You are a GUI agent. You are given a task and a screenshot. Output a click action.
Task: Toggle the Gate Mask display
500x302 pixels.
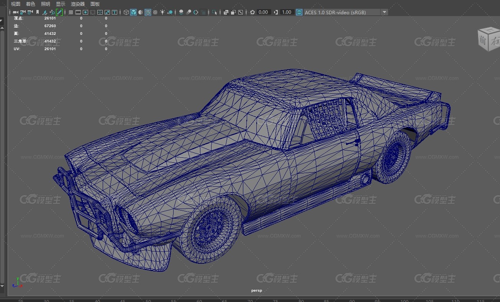[93, 12]
